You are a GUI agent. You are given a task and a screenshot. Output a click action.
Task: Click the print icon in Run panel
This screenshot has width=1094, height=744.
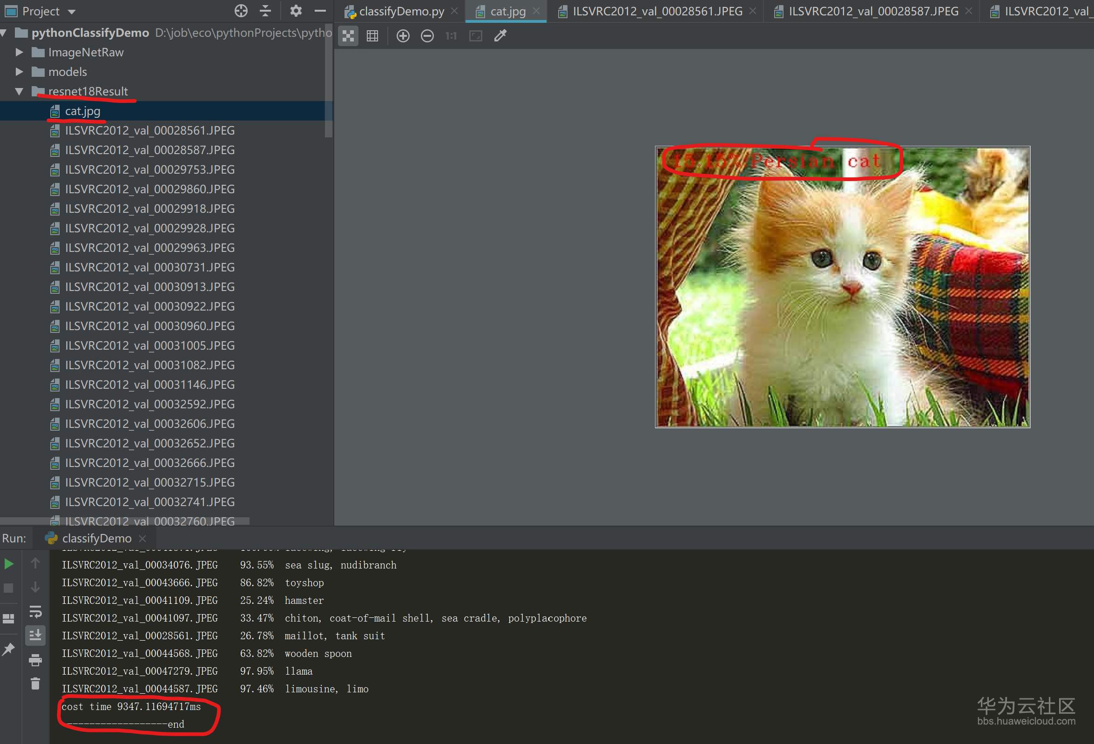[x=35, y=660]
